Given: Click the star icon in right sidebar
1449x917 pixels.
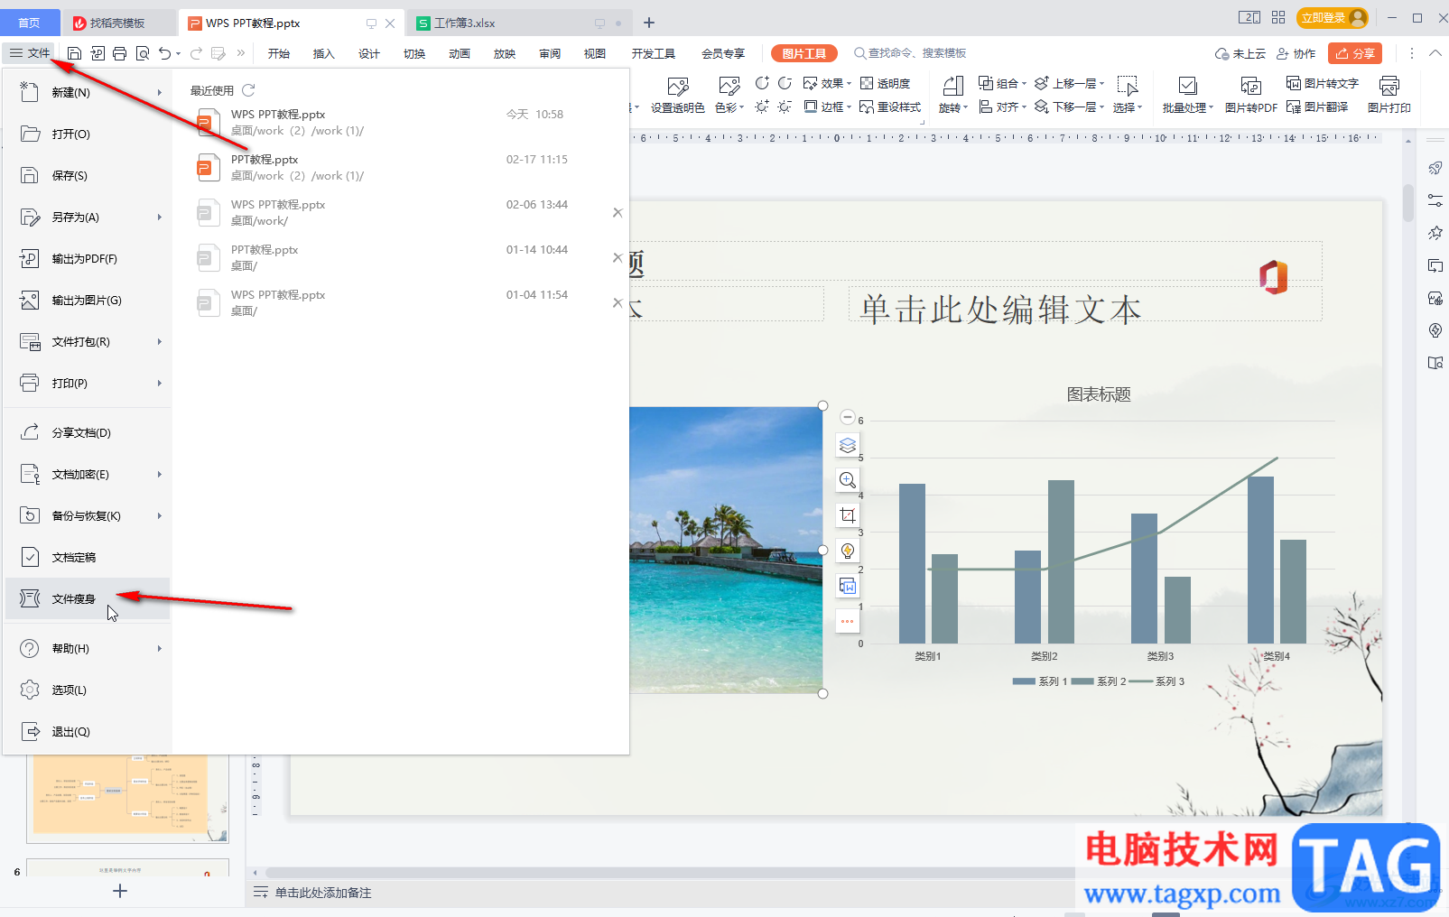Looking at the screenshot, I should click(x=1435, y=233).
